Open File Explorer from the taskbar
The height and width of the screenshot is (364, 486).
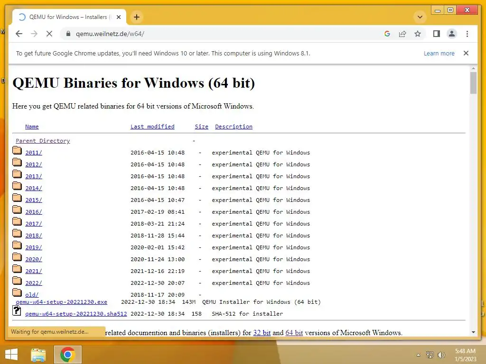point(38,355)
